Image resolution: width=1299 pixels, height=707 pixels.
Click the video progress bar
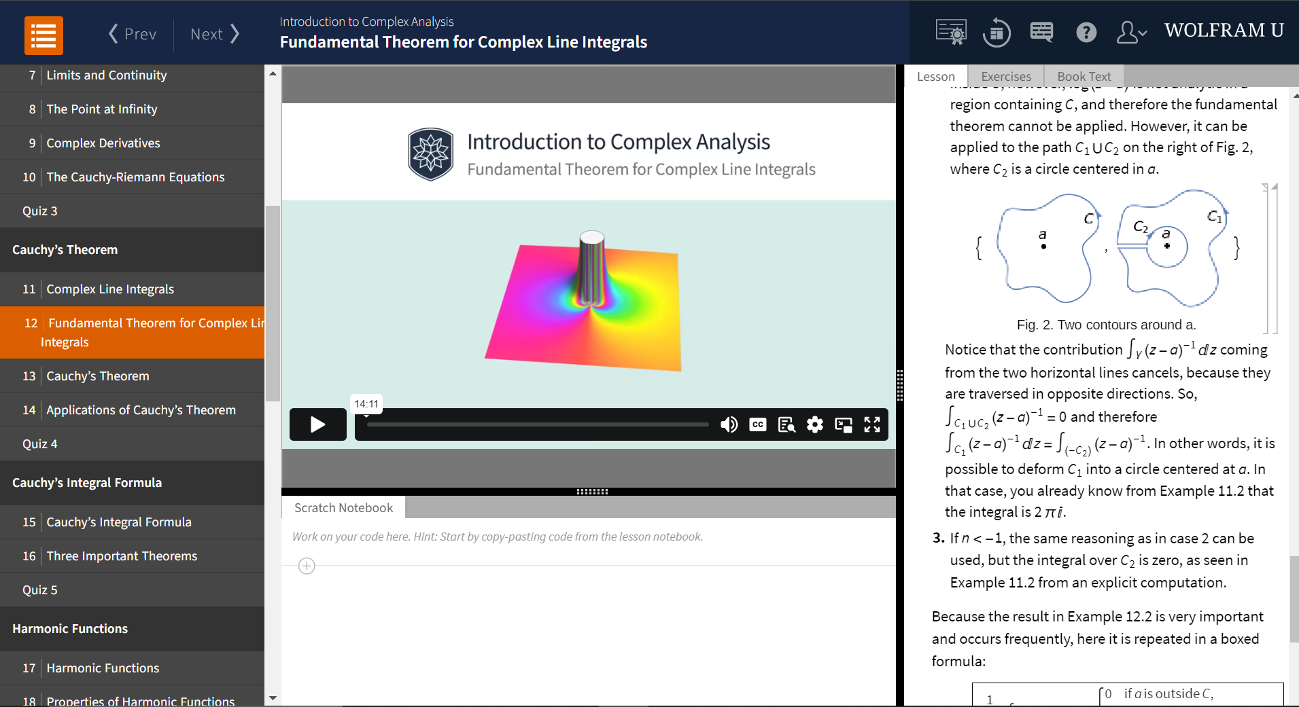538,424
